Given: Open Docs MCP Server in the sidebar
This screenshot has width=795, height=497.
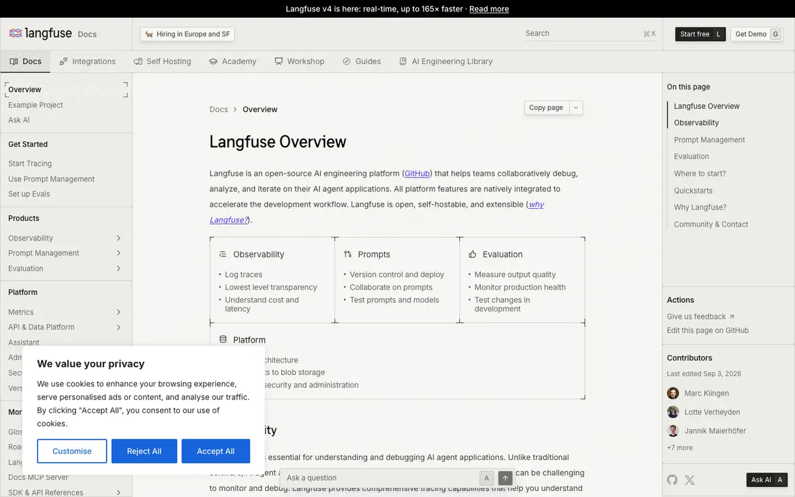Looking at the screenshot, I should click(38, 477).
